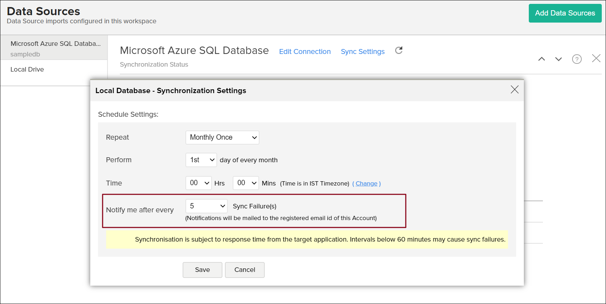Open the Hrs time dropdown

tap(198, 183)
